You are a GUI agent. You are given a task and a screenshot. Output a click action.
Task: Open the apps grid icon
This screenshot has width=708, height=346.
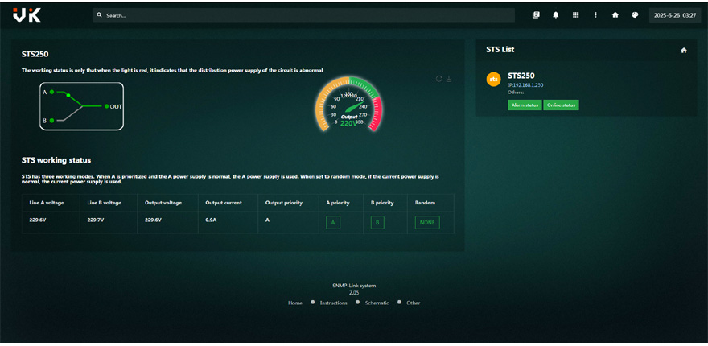click(575, 14)
